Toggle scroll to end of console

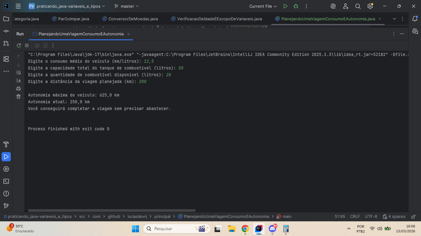[18, 81]
